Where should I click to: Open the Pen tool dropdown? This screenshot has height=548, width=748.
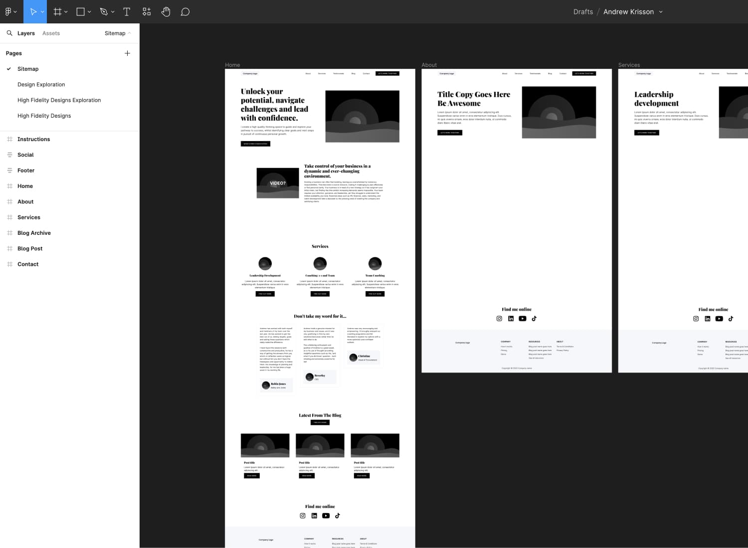point(113,11)
